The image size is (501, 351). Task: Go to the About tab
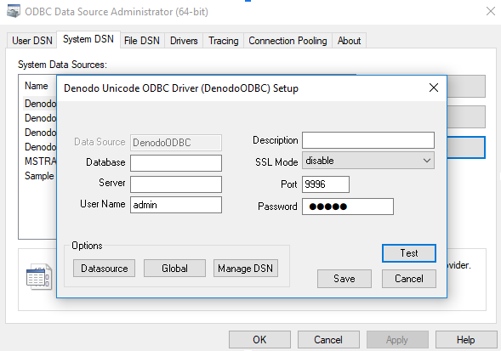349,41
